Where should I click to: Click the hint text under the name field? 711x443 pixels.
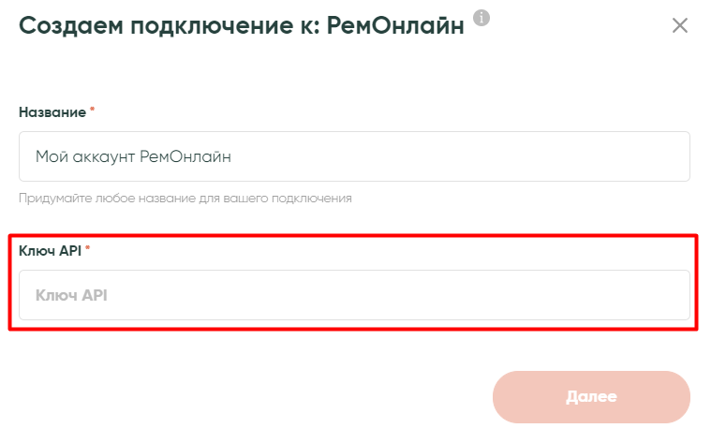click(x=185, y=199)
